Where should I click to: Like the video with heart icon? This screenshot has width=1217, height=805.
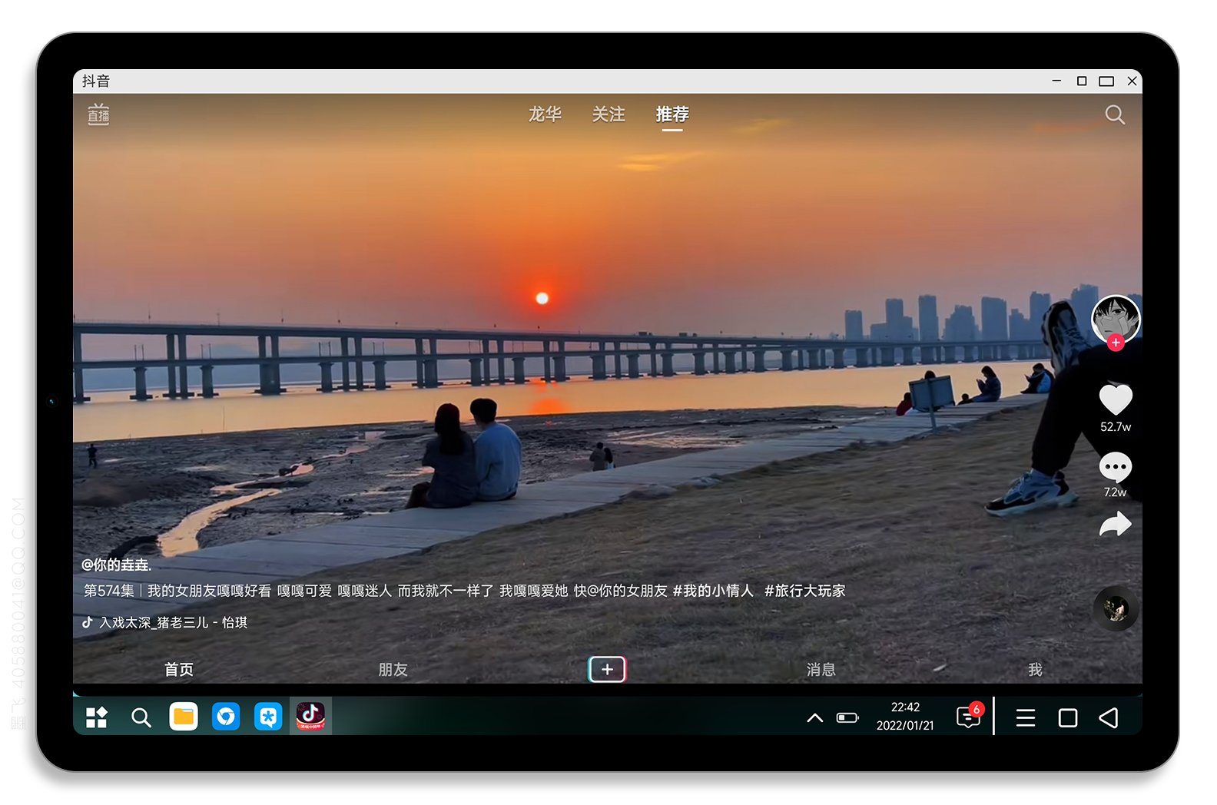1115,399
